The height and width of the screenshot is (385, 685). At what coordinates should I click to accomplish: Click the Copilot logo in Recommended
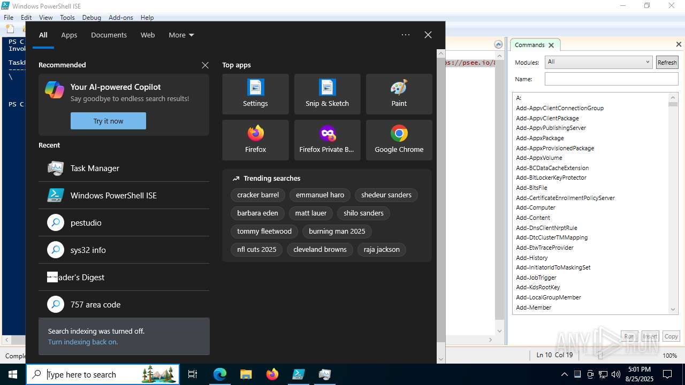55,90
